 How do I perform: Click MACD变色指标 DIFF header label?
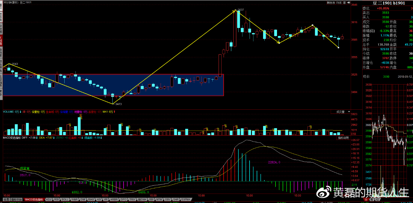coord(19,138)
